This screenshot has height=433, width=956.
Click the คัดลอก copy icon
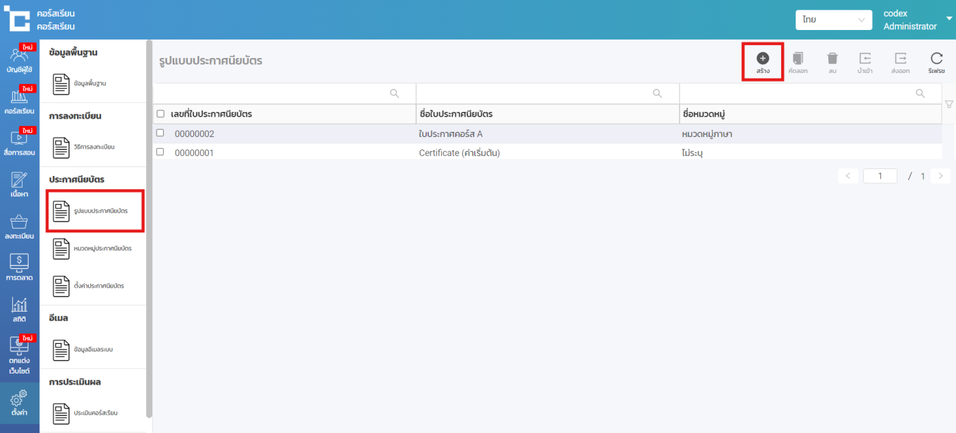(x=798, y=59)
